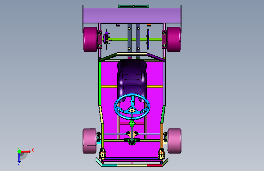This screenshot has width=264, height=171.
Task: Select the steering wheel center hub
Action: (x=132, y=110)
